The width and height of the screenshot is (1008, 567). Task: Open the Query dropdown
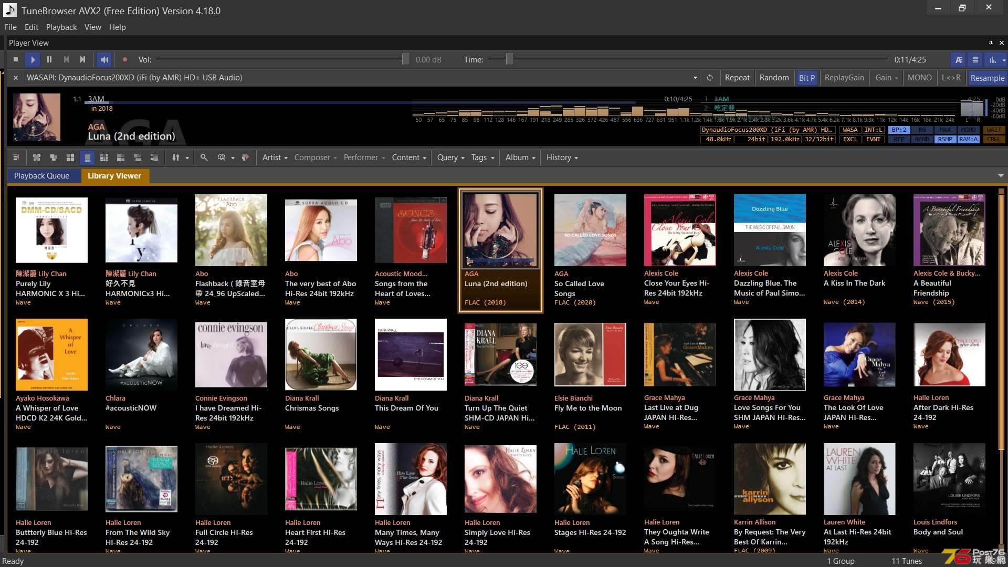click(451, 157)
